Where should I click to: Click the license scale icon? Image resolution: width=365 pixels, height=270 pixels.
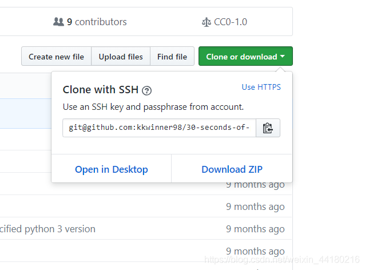click(x=207, y=22)
